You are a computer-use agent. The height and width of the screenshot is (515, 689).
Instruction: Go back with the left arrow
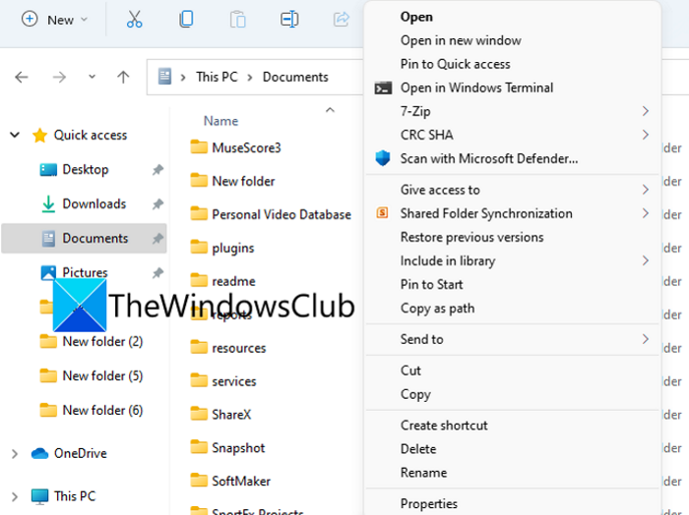(21, 78)
